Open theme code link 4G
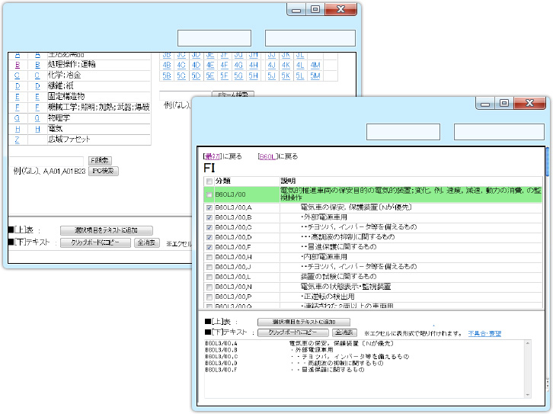Viewport: 553px width, 414px height. (x=238, y=66)
